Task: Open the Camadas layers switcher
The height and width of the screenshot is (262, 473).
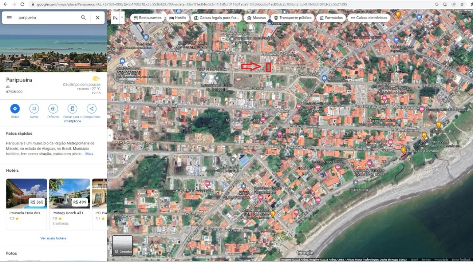Action: (x=122, y=245)
